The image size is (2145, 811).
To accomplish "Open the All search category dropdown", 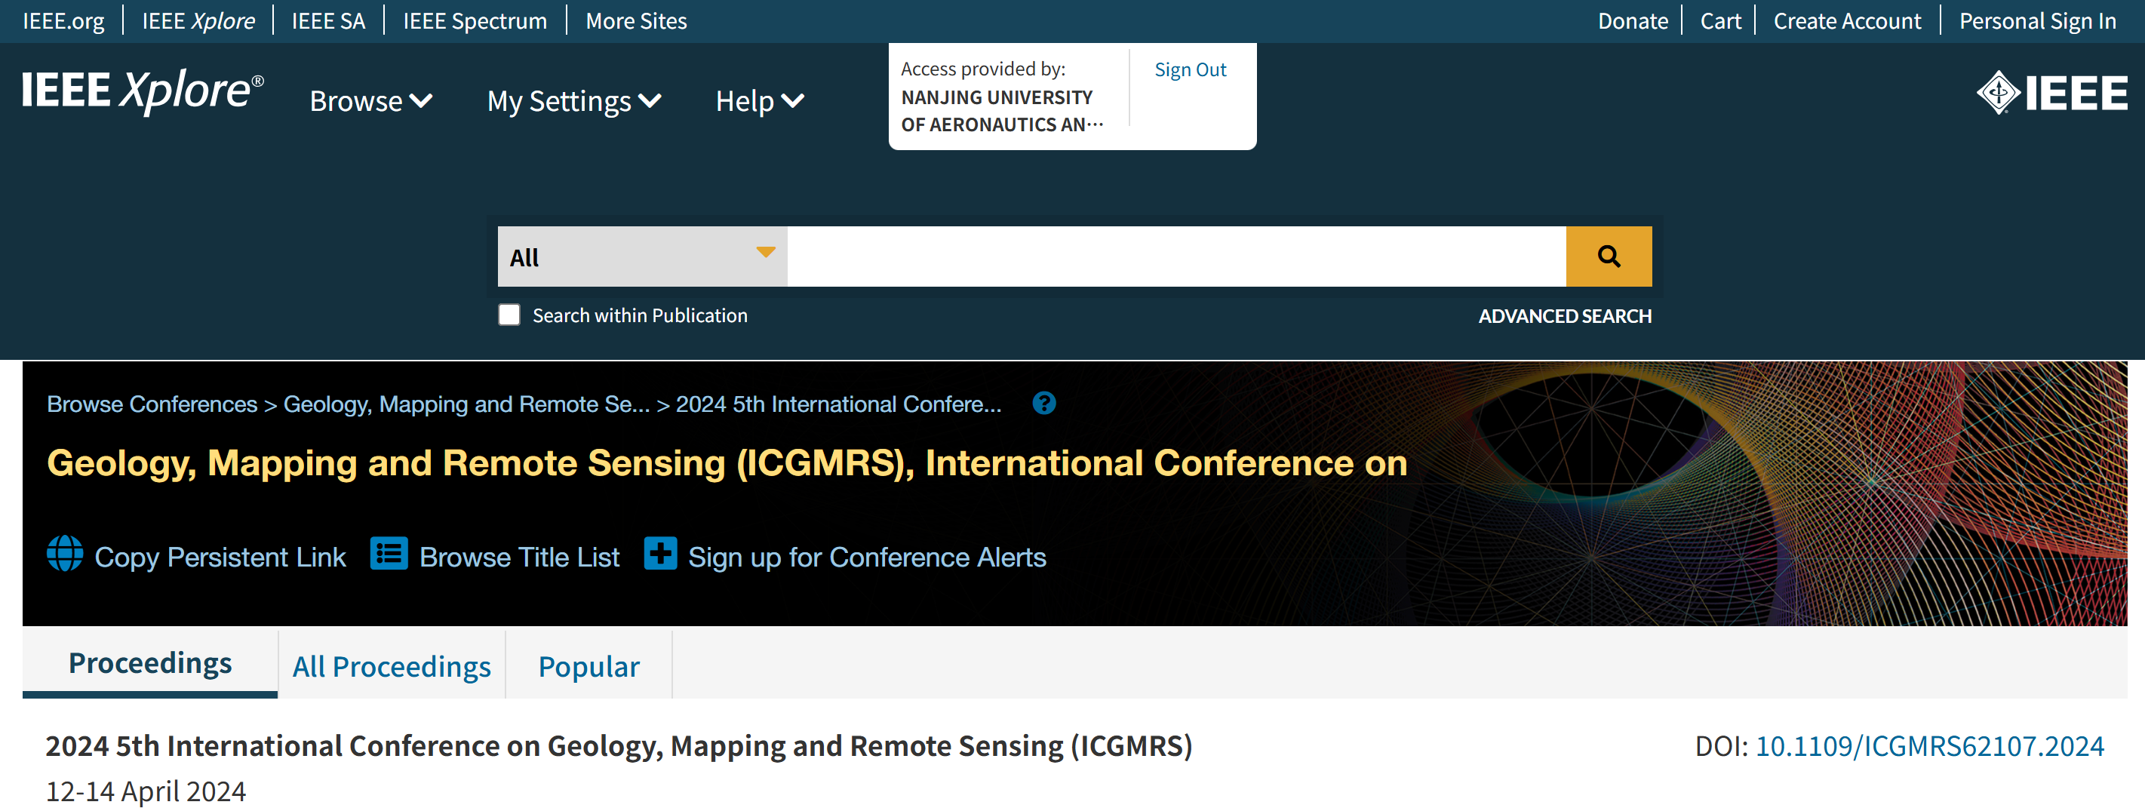I will [x=642, y=257].
